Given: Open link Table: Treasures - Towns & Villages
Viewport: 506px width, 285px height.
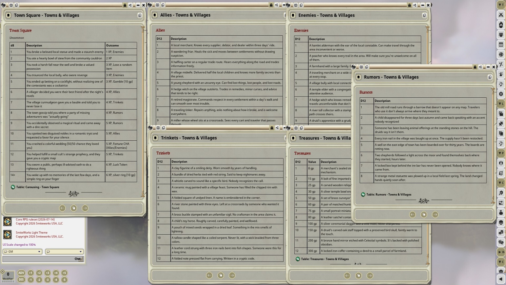Looking at the screenshot, I should pyautogui.click(x=325, y=259).
